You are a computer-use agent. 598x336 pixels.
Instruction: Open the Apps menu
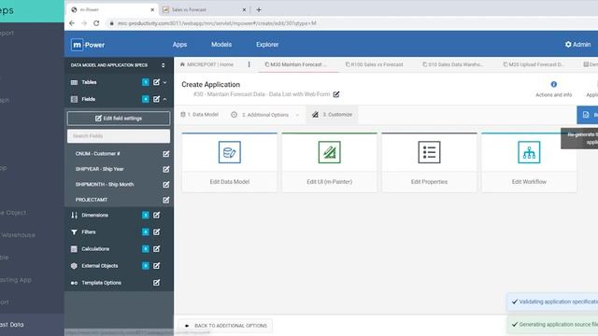pos(179,45)
